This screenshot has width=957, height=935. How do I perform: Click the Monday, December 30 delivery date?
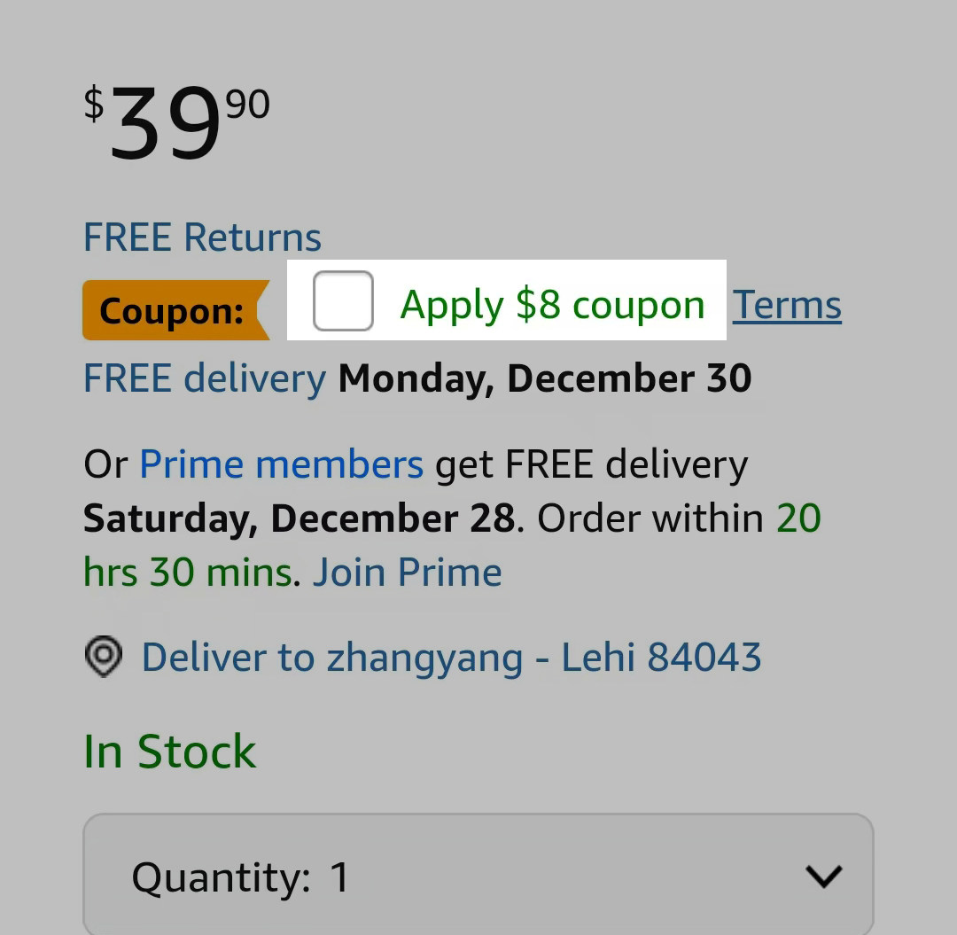[x=545, y=378]
